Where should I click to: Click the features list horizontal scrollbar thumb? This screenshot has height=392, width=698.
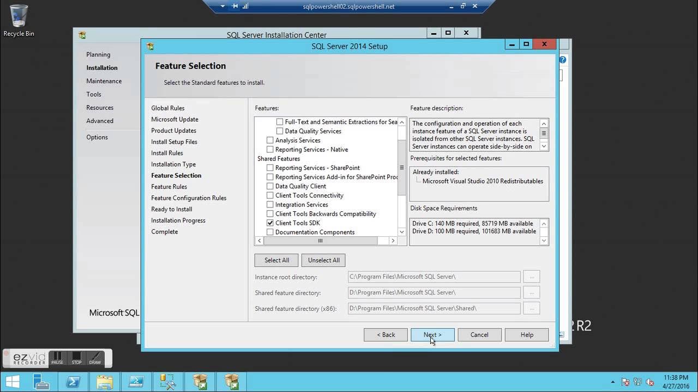pyautogui.click(x=320, y=241)
